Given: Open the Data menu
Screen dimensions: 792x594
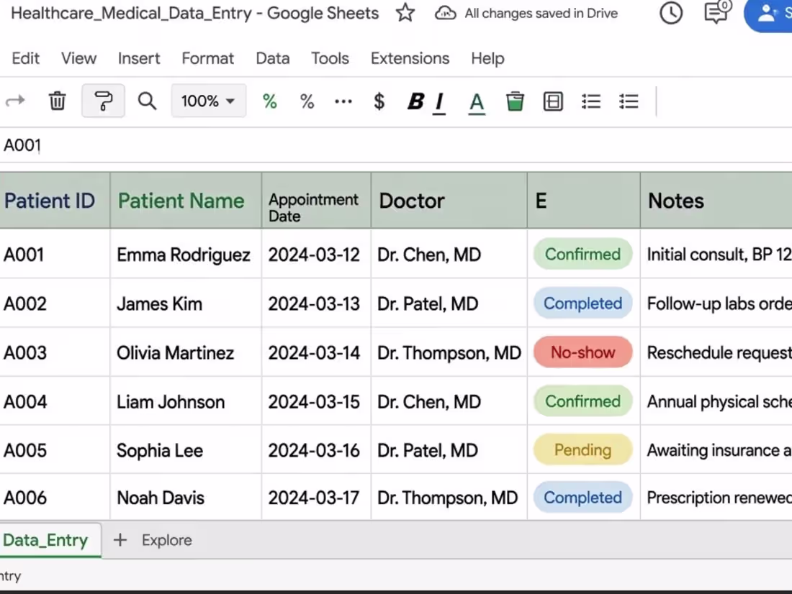Looking at the screenshot, I should (273, 58).
